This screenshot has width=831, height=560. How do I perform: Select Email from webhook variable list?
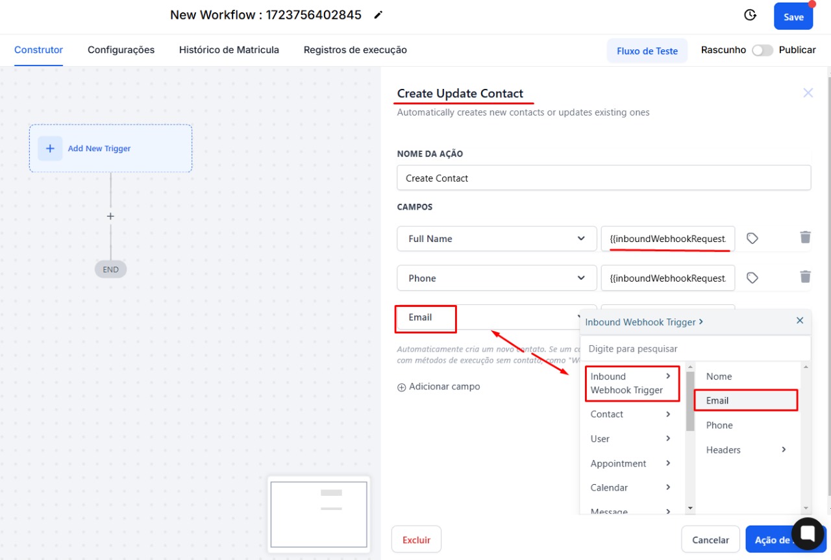[x=745, y=400]
